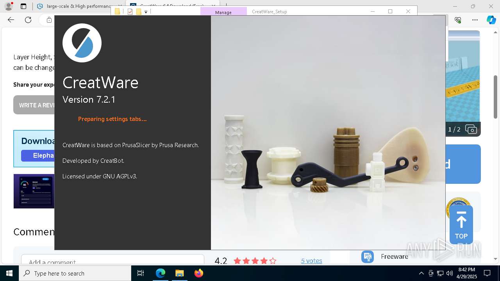View site info lock icon in Edge
Viewport: 500px width, 281px height.
[49, 20]
